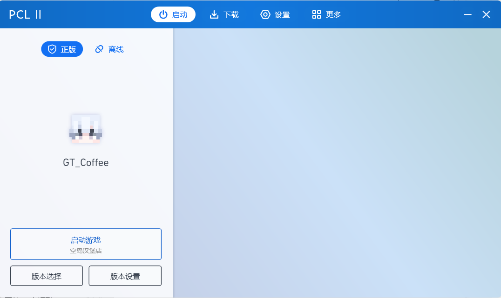The height and width of the screenshot is (298, 501).
Task: Click the PCL II logo title
Action: pos(25,15)
